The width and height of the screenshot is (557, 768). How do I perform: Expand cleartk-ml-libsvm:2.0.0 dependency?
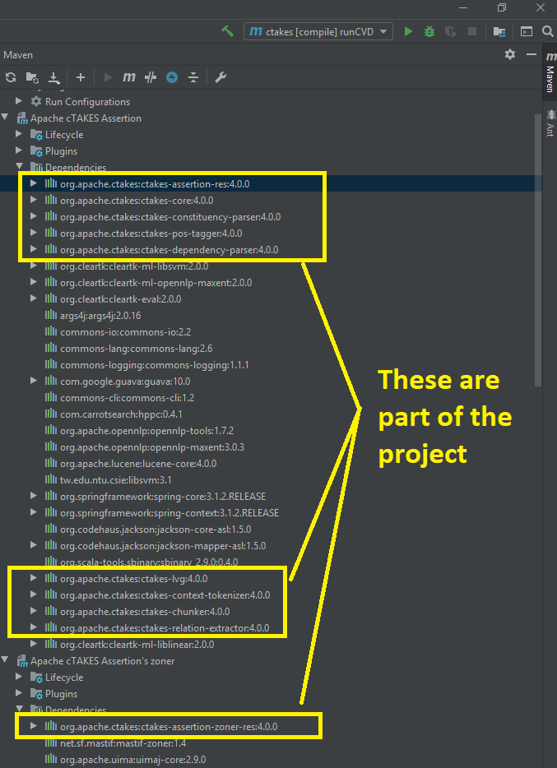[33, 266]
